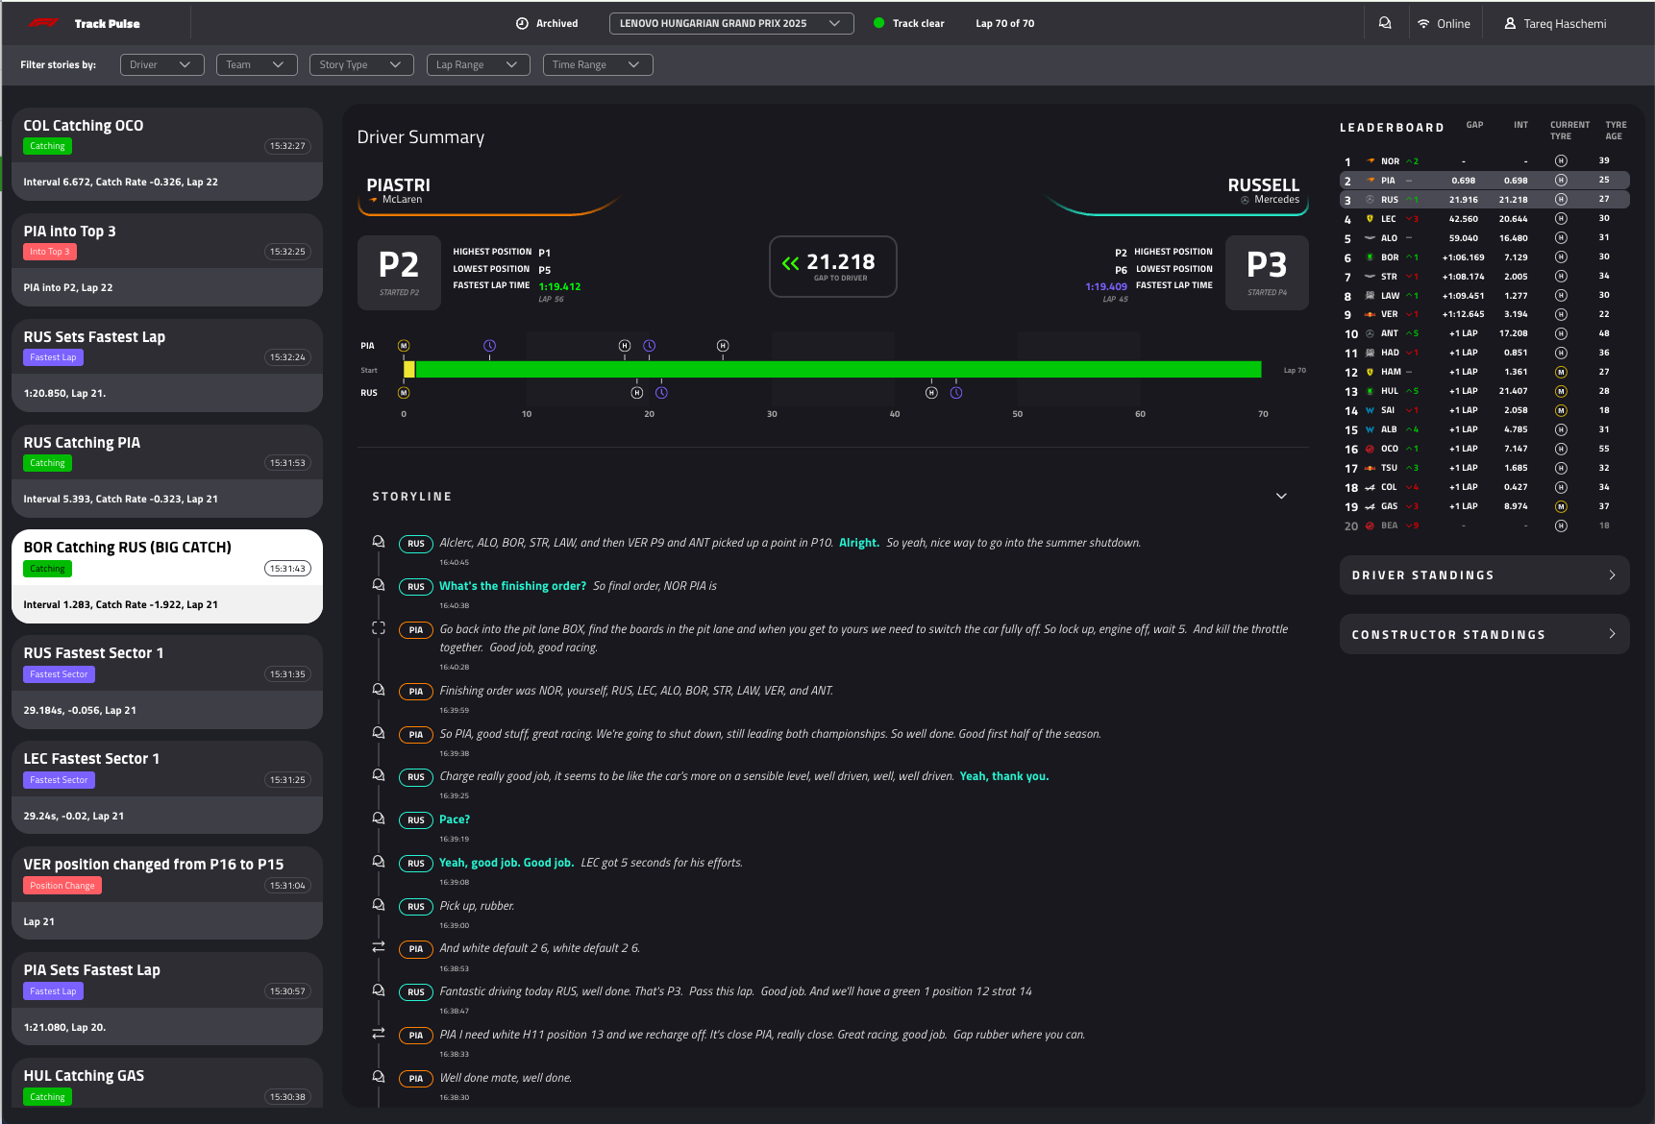The image size is (1655, 1124).
Task: Open the LEC Fastest Sector 1 story card
Action: [167, 788]
